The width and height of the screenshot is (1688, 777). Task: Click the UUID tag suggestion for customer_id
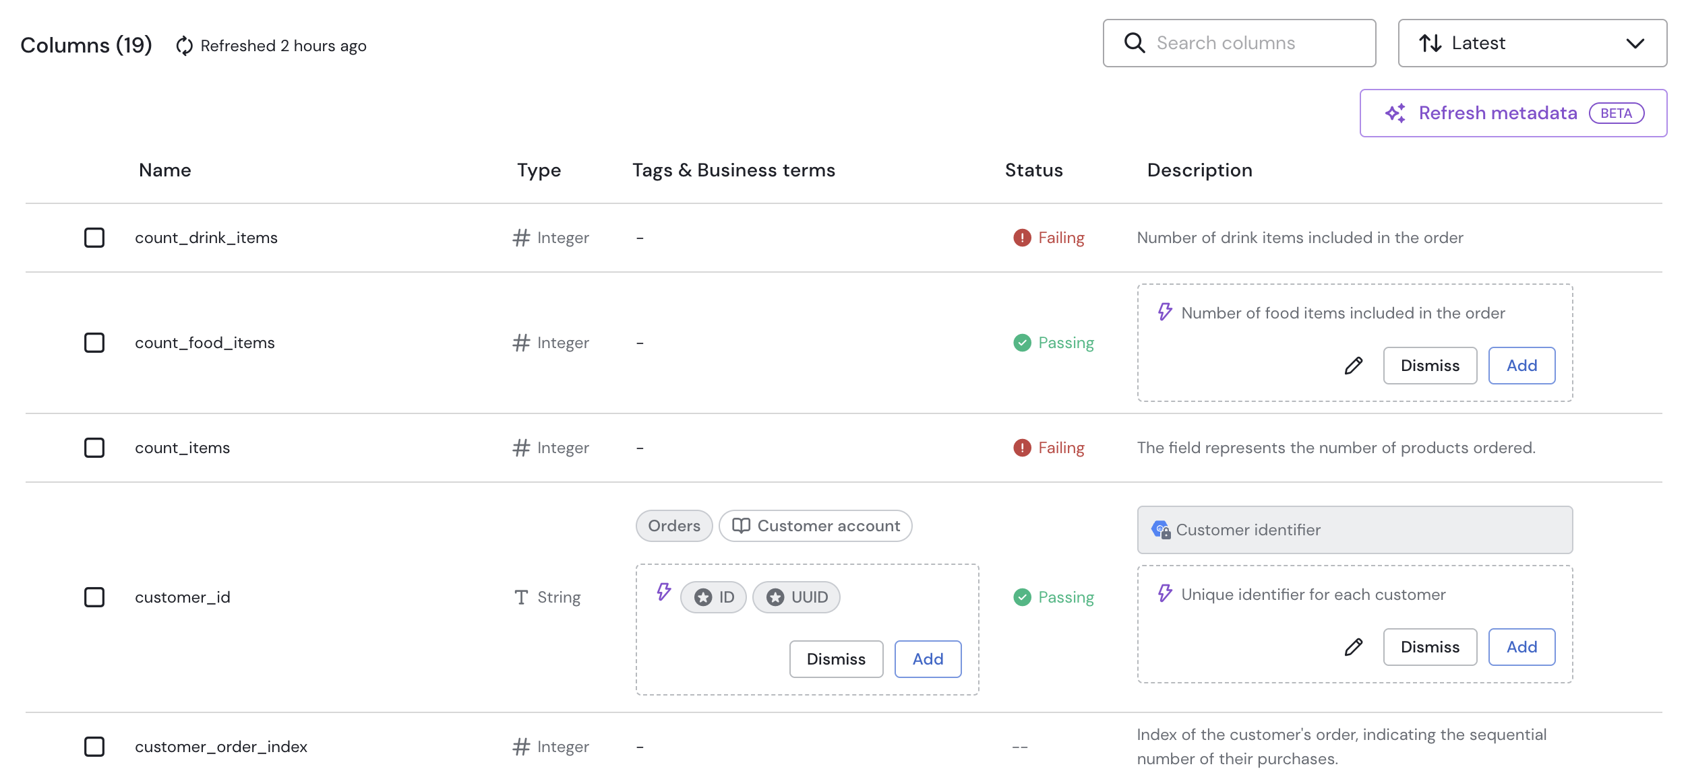797,595
